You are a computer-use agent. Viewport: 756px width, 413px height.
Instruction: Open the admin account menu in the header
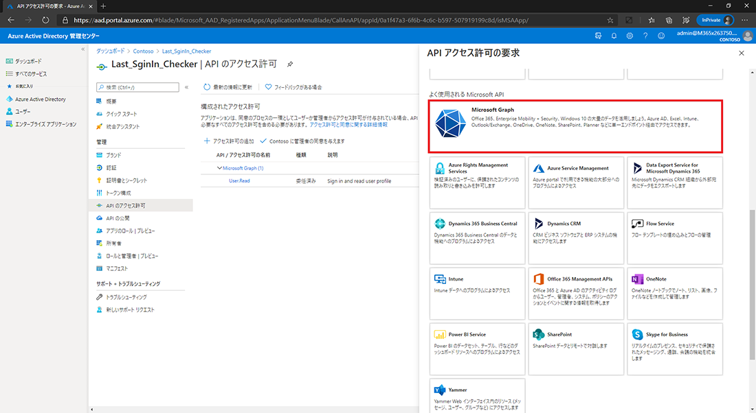715,36
